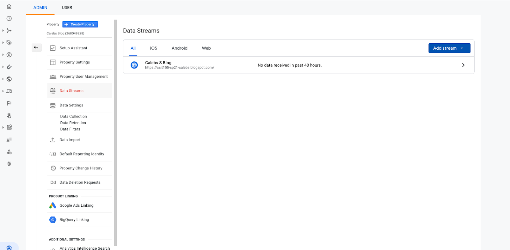Viewport: 510px width, 250px height.
Task: Open the Realtime clock icon
Action: click(9, 18)
